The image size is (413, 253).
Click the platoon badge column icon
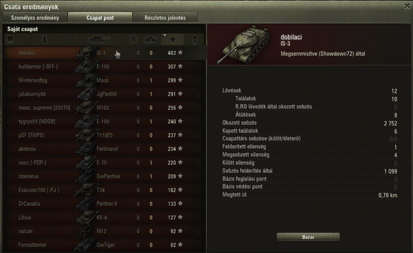[x=10, y=40]
